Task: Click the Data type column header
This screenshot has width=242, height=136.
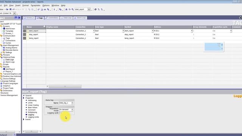Action: point(109,27)
